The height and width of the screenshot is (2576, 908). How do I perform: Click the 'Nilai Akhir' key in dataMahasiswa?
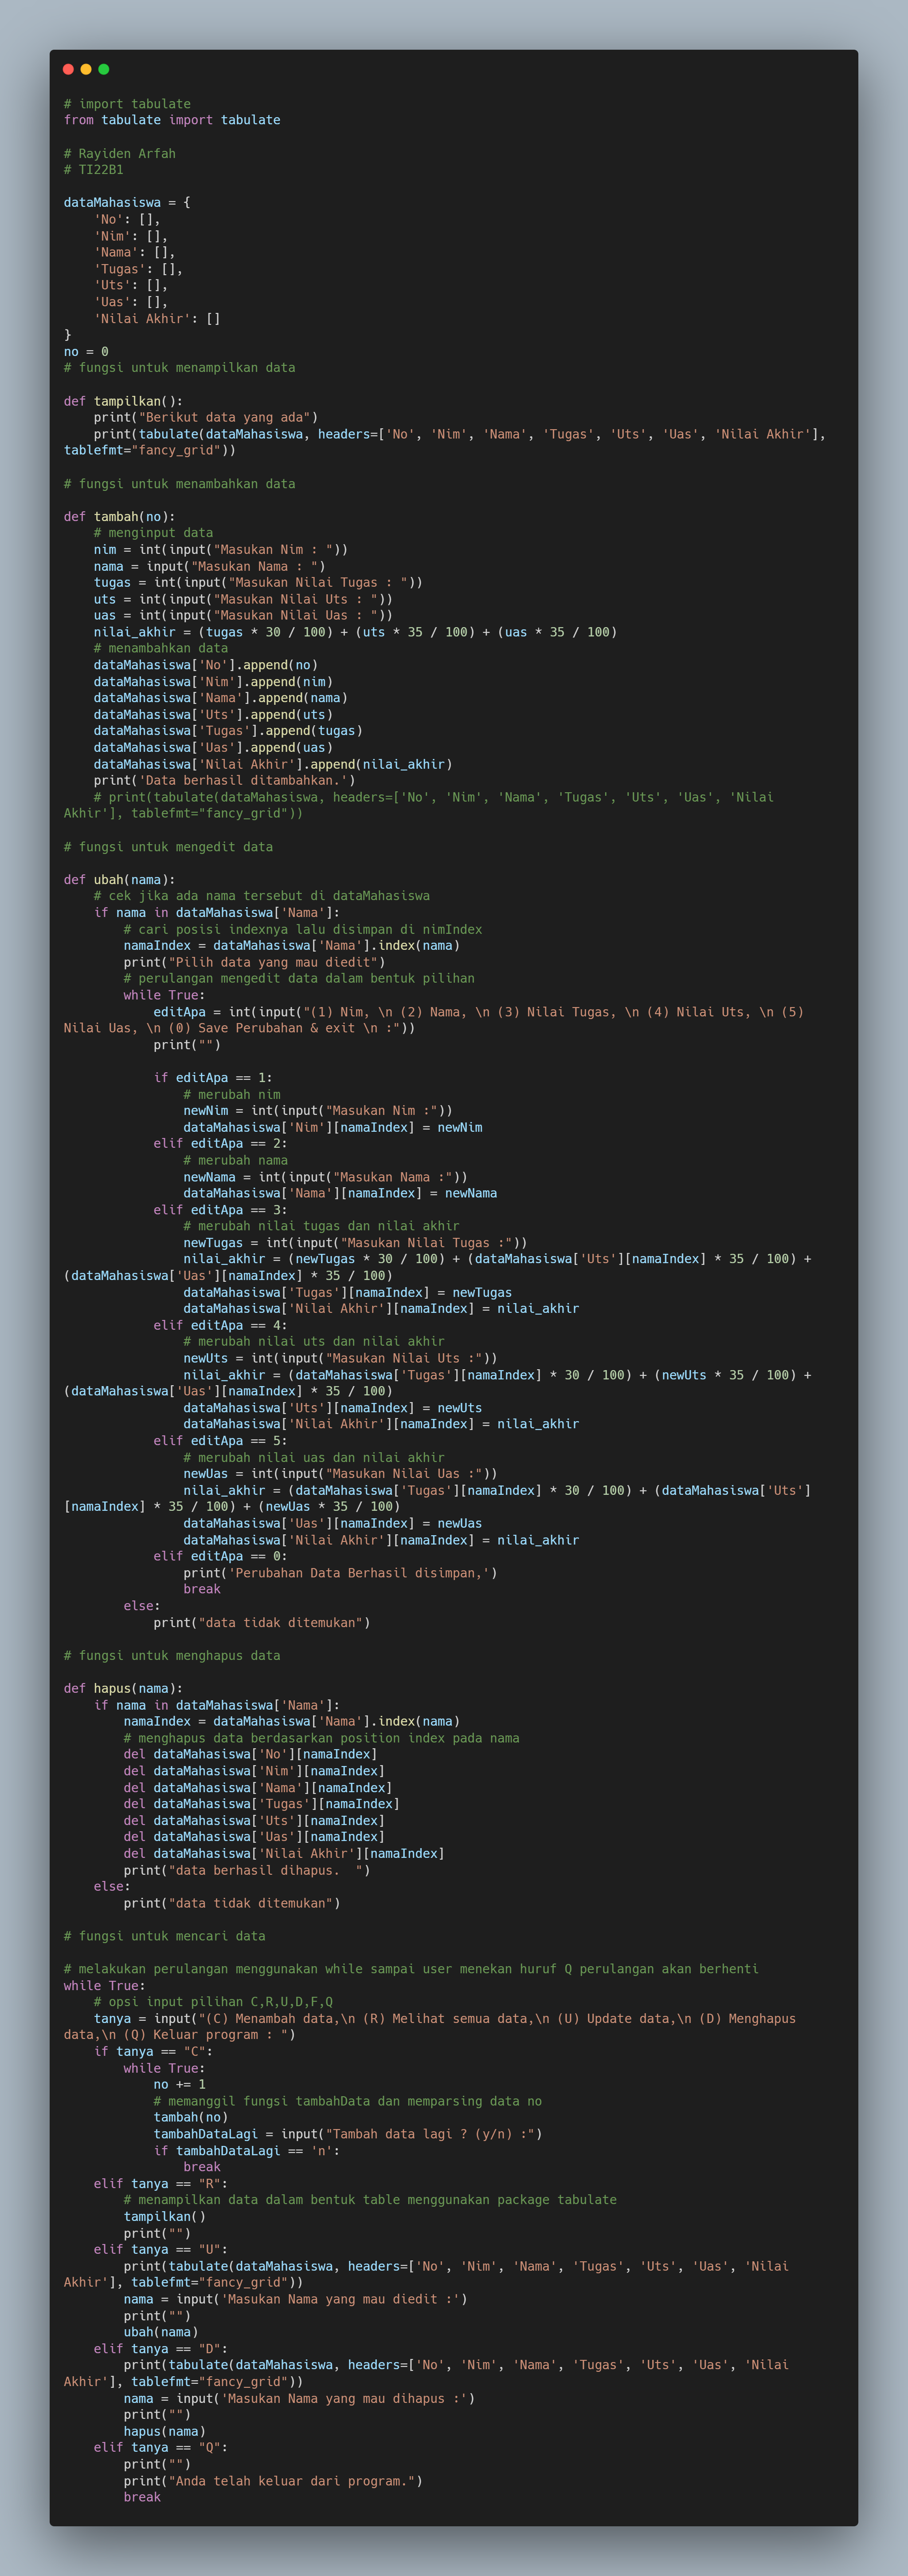(145, 318)
